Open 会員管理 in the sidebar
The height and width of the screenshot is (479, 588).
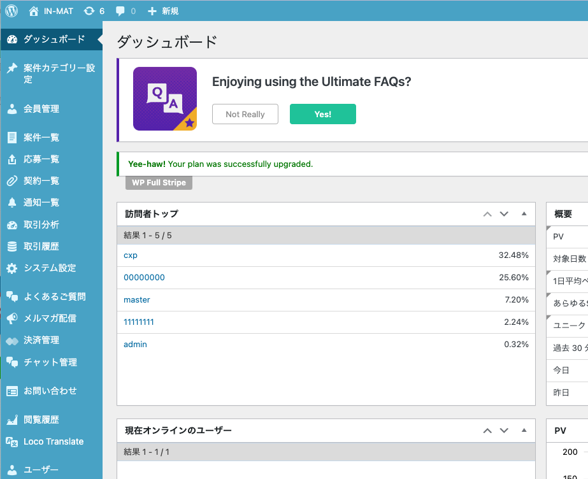coord(41,109)
